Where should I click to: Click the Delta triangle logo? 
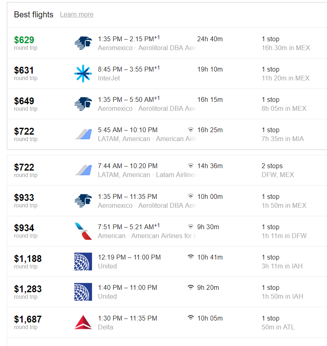83,323
